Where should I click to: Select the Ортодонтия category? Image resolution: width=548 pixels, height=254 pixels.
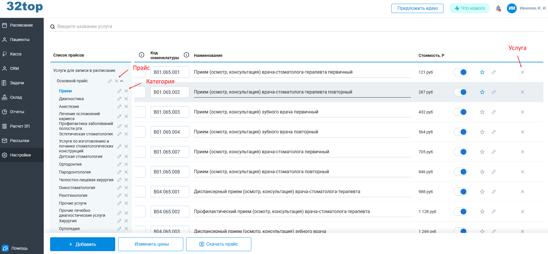[x=70, y=164]
